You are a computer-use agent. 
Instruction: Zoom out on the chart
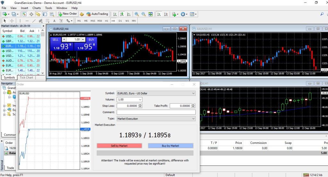point(143,14)
